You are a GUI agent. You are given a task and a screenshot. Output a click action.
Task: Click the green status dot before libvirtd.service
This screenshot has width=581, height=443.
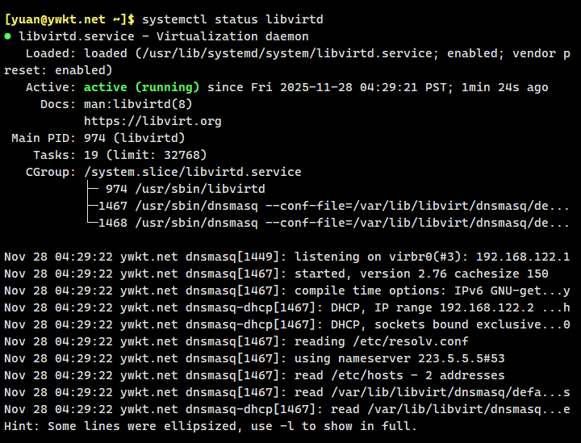coord(8,36)
